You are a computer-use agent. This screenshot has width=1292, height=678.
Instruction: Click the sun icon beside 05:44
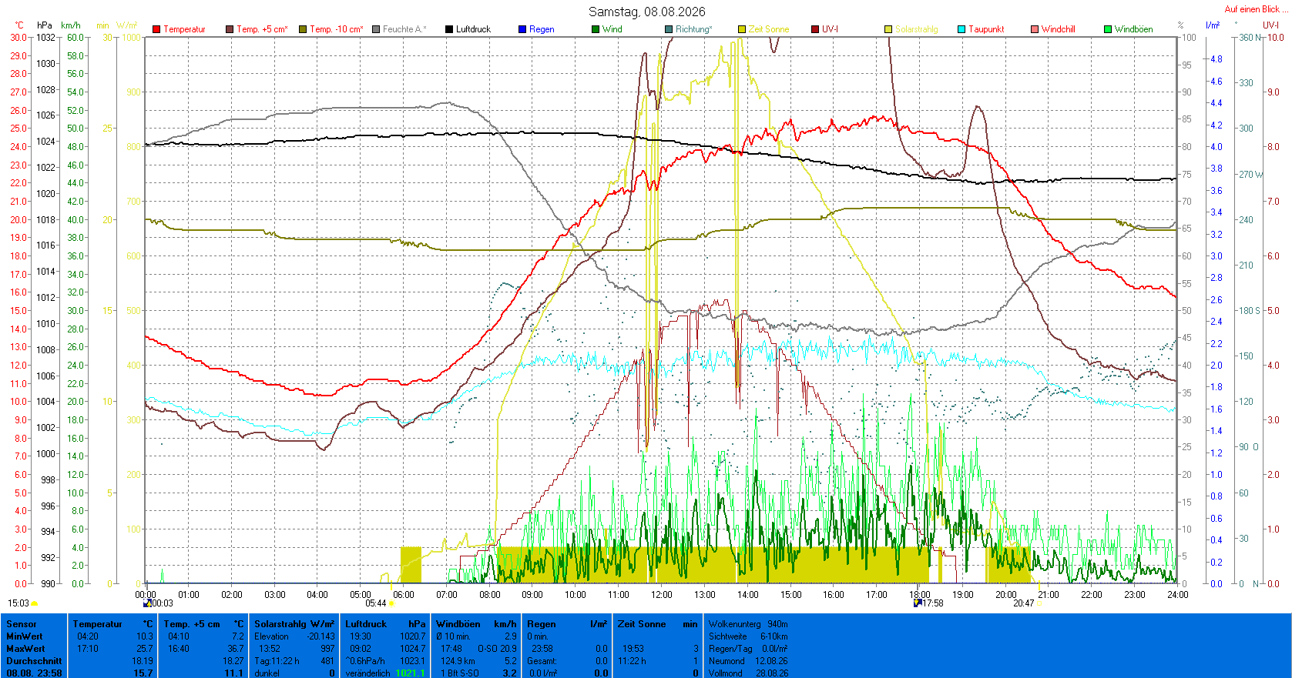tap(392, 604)
